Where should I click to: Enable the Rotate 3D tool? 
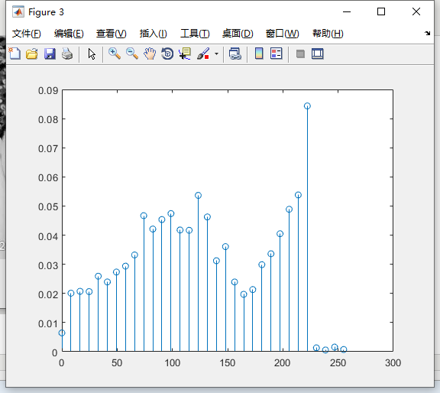click(167, 54)
